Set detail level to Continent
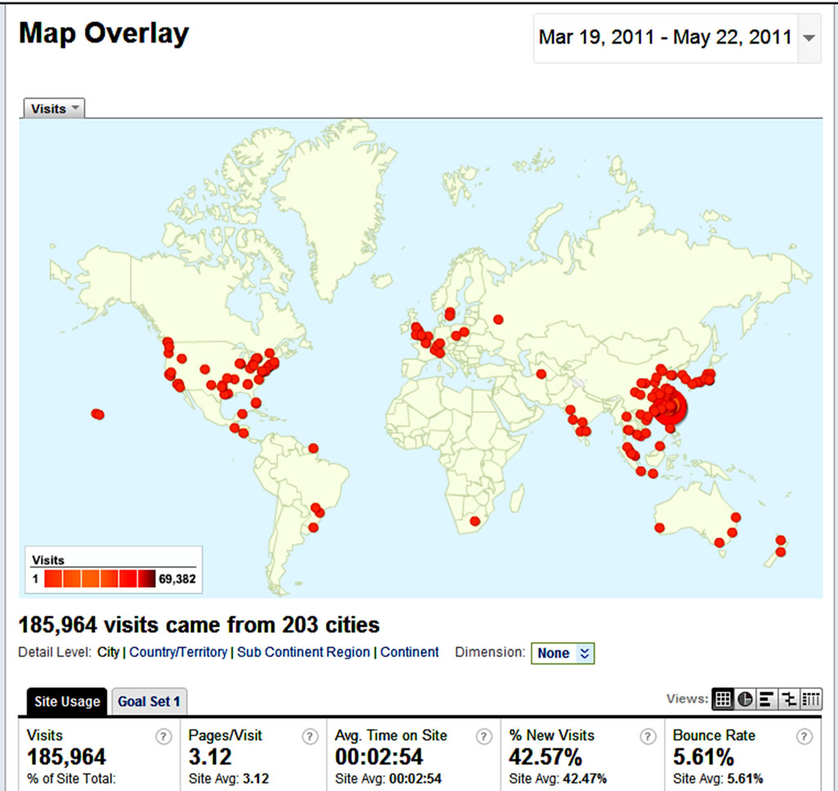The height and width of the screenshot is (791, 838). coord(409,652)
